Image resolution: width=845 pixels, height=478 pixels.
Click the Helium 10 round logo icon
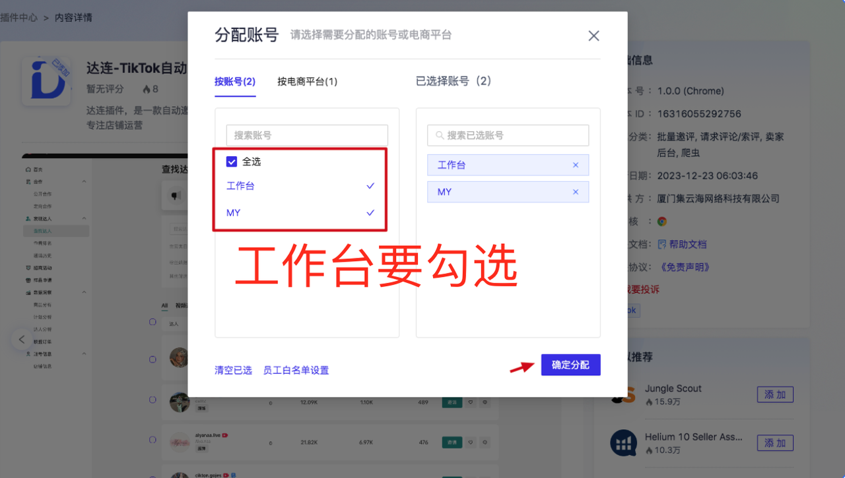(x=623, y=443)
